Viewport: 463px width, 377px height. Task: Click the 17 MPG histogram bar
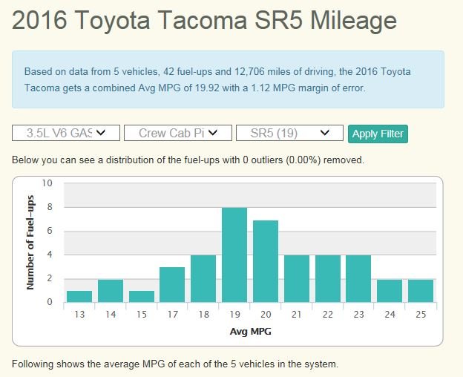(172, 284)
